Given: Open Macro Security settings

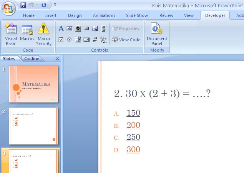Looking at the screenshot, I should (x=44, y=34).
